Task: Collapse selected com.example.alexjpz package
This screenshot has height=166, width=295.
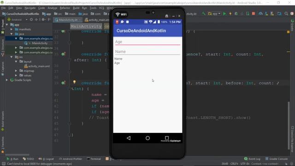Action: pyautogui.click(x=16, y=38)
